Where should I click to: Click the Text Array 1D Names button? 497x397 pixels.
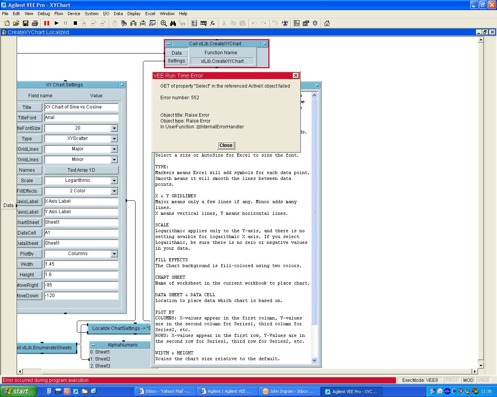coord(81,170)
